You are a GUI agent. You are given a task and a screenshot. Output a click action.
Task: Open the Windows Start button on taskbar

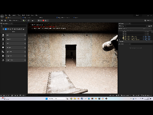(x=47, y=99)
